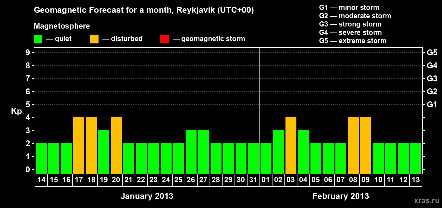Click date label 05 on the axis
Viewport: 442px width, 208px height.
[316, 180]
